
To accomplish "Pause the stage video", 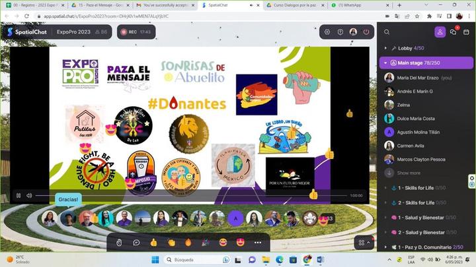I will 19,196.
